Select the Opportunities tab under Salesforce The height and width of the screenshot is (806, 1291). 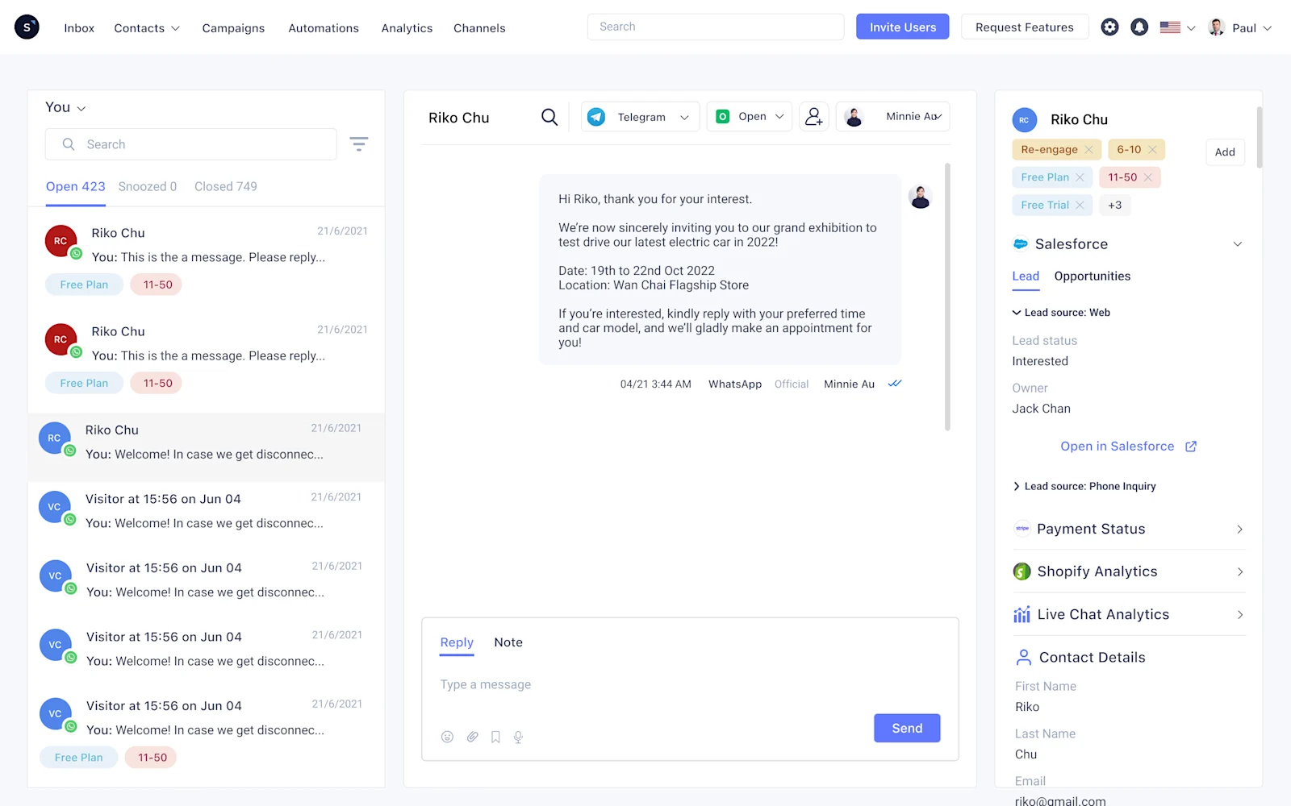point(1093,276)
